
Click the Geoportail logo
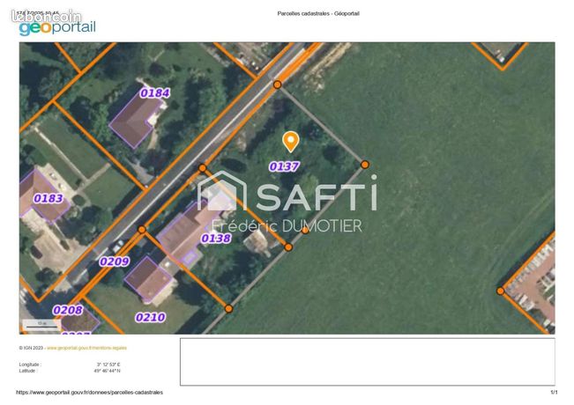point(57,28)
